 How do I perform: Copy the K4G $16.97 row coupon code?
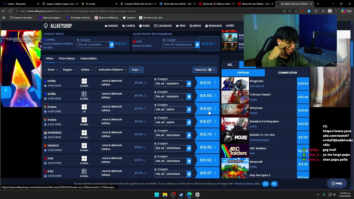189,174
